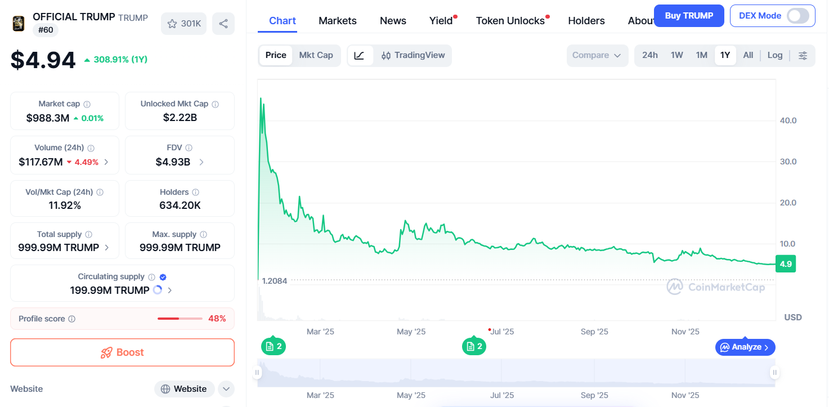The height and width of the screenshot is (407, 829).
Task: Click the Holders info icon
Action: (195, 193)
